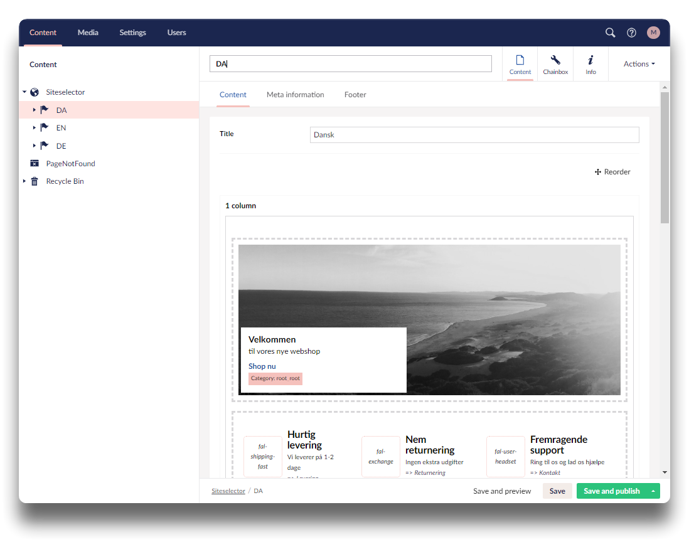Click the user avatar M

pos(653,33)
